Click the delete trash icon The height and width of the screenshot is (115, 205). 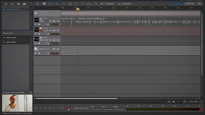(x=76, y=4)
